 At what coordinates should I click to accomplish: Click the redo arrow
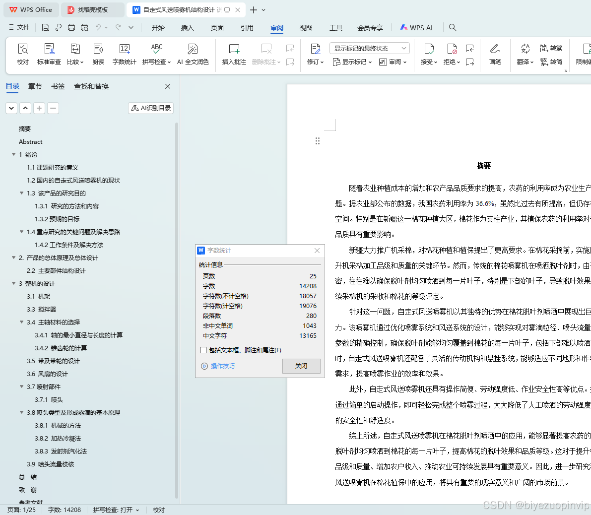pyautogui.click(x=119, y=27)
